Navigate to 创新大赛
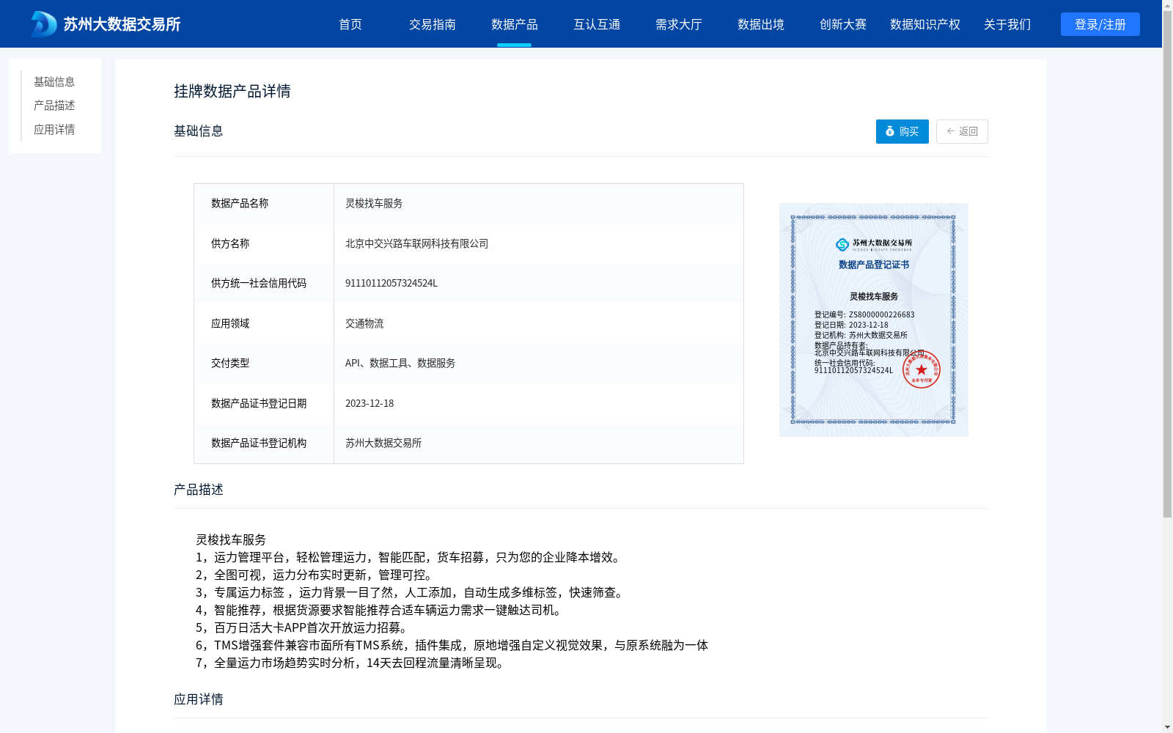The width and height of the screenshot is (1173, 733). coord(843,24)
